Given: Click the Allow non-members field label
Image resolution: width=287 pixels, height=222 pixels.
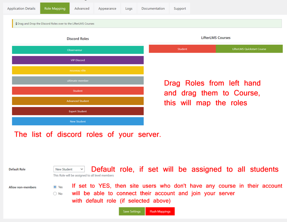Looking at the screenshot, I should point(22,187).
